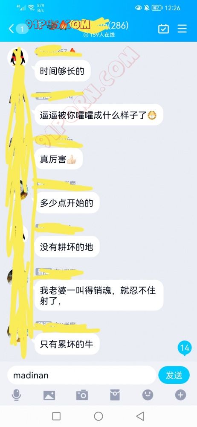The image size is (197, 427).
Task: Open the red envelope icon
Action: point(115,395)
